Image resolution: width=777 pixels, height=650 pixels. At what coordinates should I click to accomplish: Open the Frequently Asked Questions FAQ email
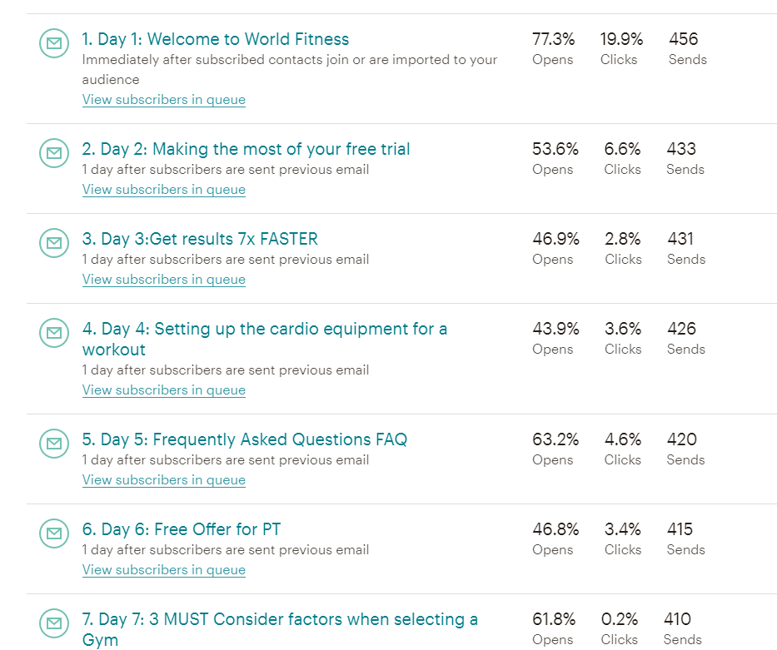[244, 439]
